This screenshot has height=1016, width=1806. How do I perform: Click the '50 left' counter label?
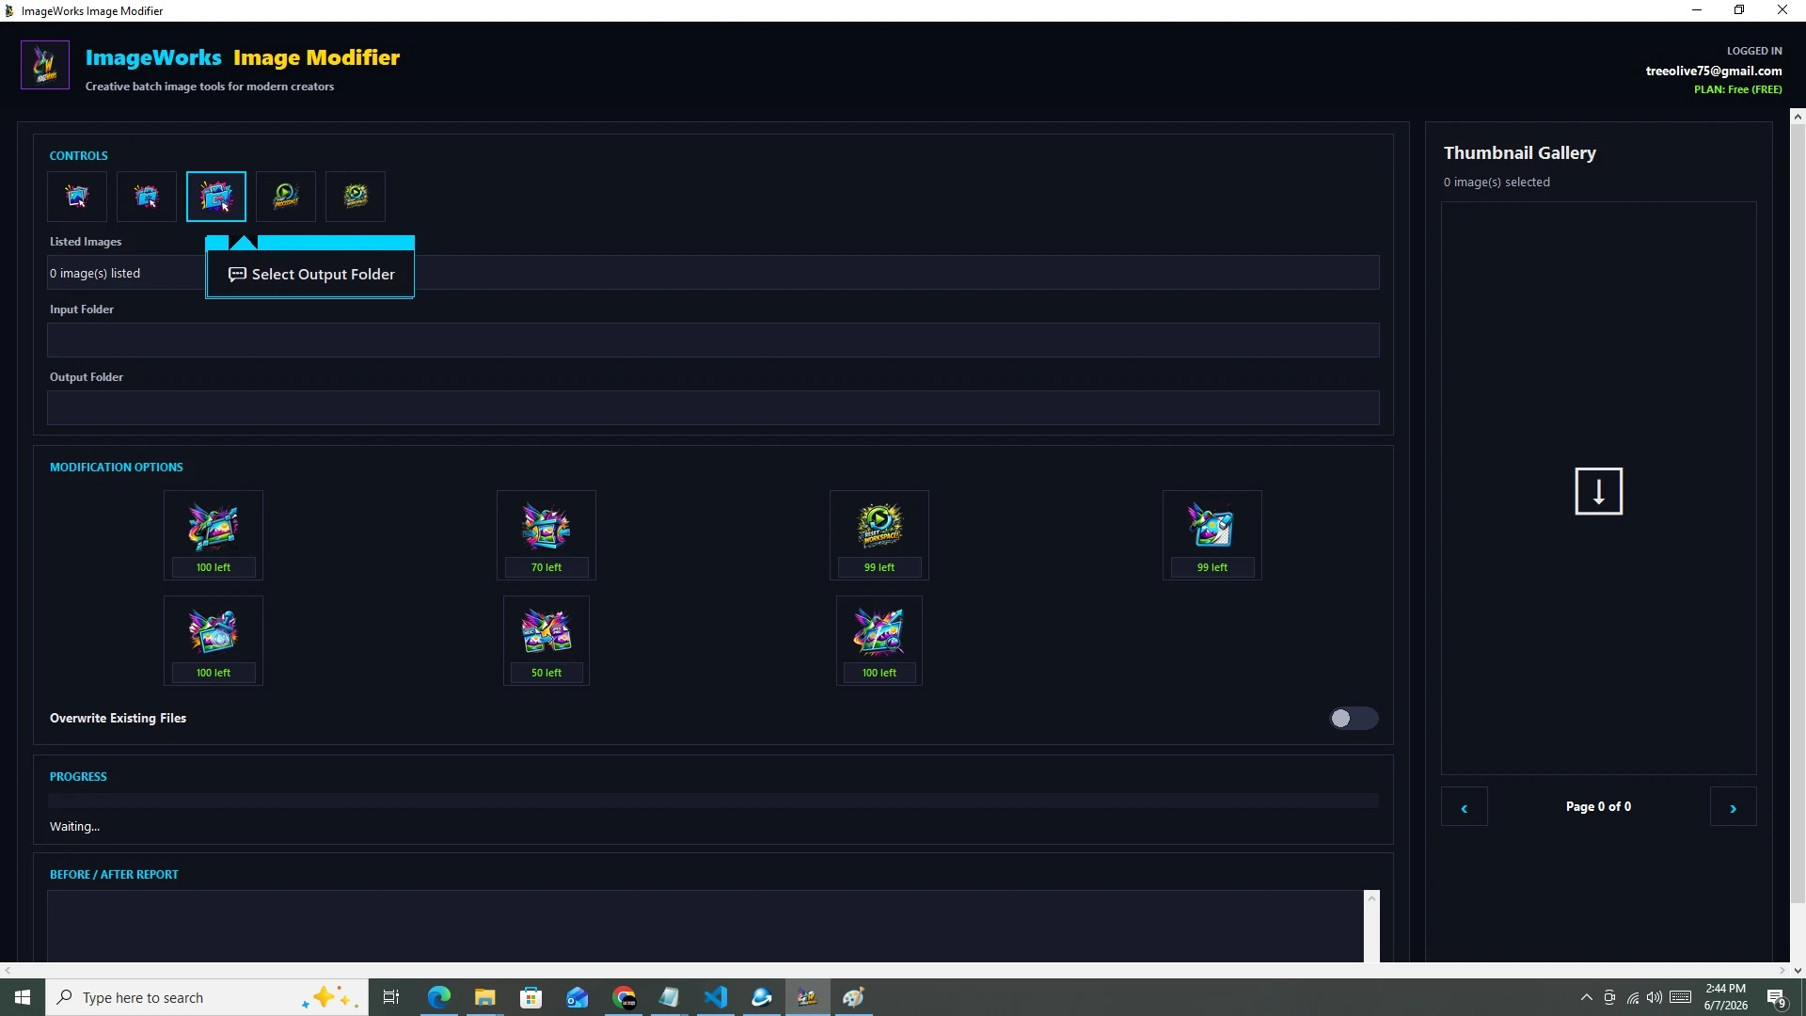click(547, 673)
